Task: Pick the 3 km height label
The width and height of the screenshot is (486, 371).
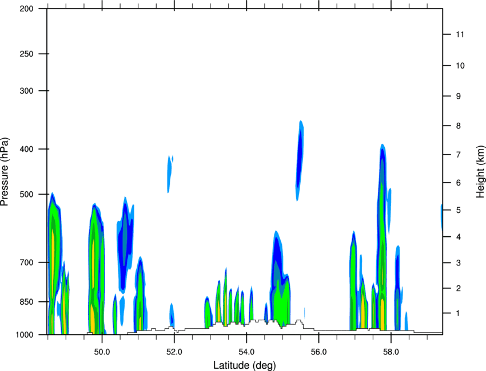Action: click(x=459, y=263)
